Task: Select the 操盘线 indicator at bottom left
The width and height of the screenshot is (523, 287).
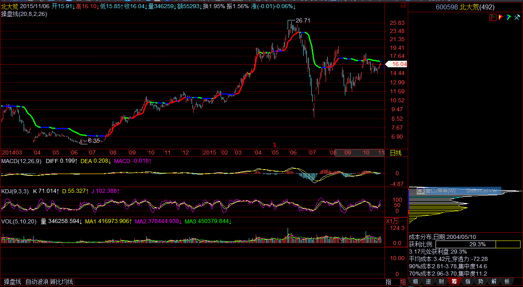Action: click(13, 282)
